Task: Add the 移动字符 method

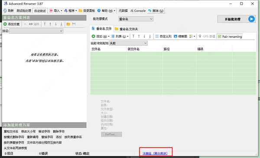Action: coord(44,132)
